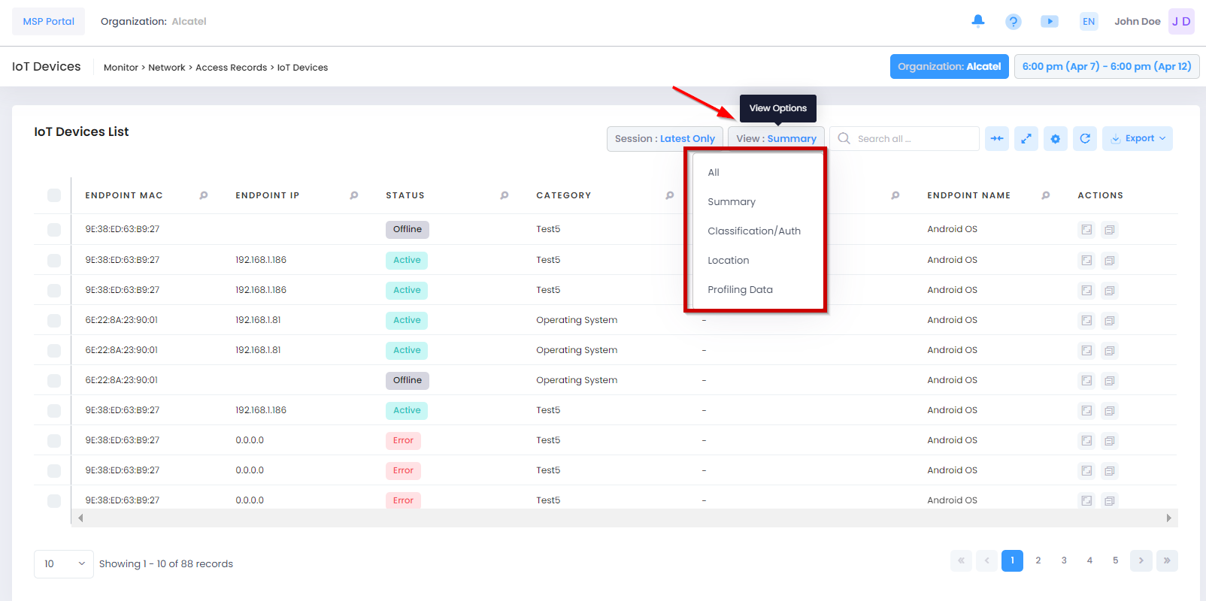
Task: Click the MSP Portal button
Action: (48, 21)
